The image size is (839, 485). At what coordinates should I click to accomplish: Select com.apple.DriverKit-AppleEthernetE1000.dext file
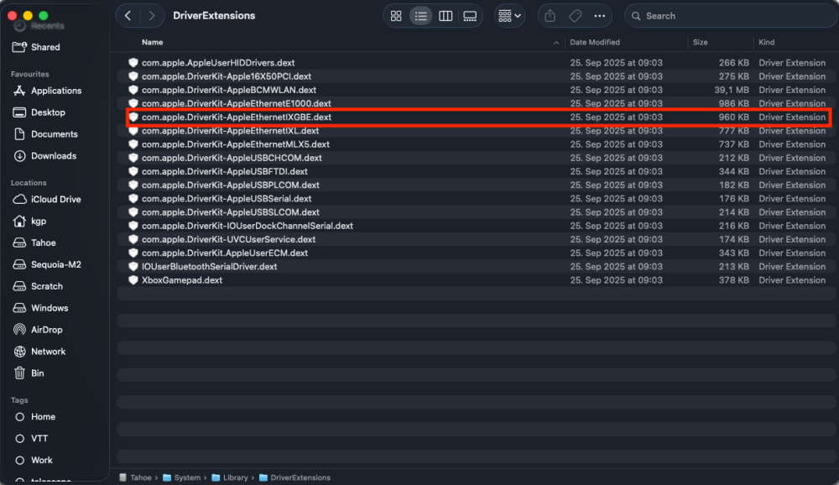[477, 103]
